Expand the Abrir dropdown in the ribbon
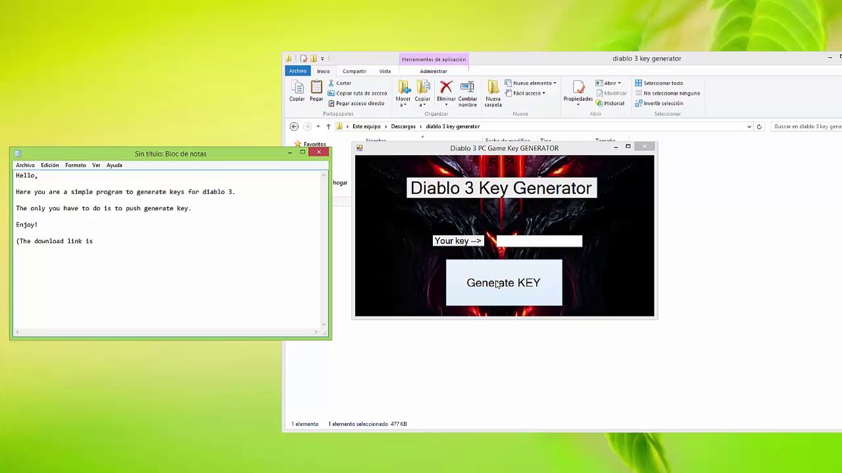842x473 pixels. [608, 83]
